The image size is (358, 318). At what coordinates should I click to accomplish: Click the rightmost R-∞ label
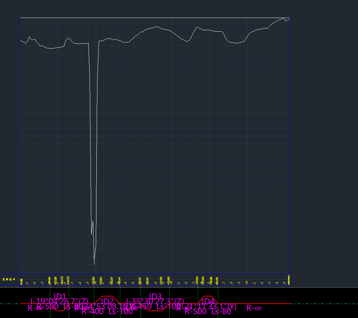click(254, 308)
